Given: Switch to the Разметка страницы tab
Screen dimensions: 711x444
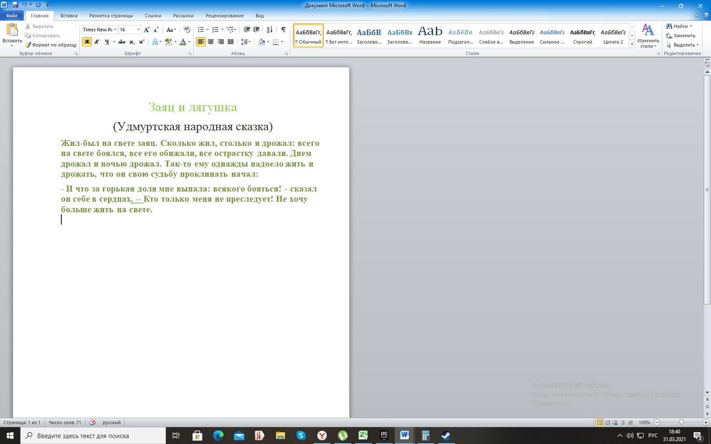Looking at the screenshot, I should [111, 16].
